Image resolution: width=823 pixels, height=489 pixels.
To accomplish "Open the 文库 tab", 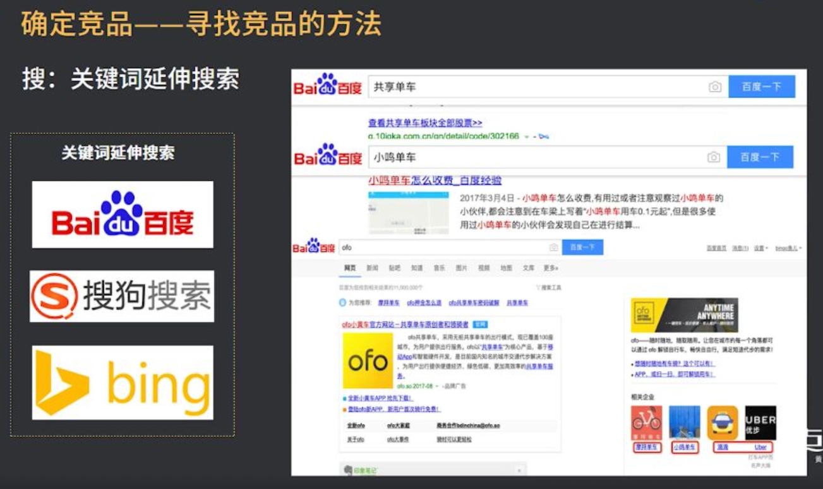I will [529, 268].
